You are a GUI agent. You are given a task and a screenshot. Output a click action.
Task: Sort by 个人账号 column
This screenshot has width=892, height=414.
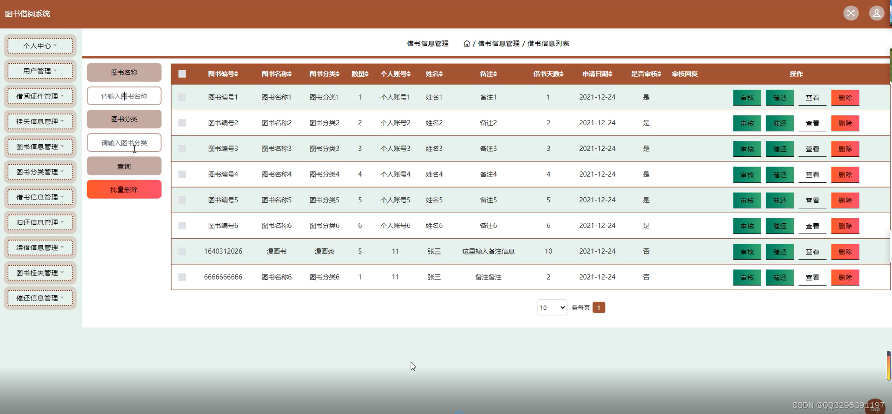pos(408,74)
